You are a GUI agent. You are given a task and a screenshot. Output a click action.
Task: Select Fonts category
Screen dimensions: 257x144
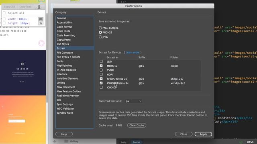point(75,61)
